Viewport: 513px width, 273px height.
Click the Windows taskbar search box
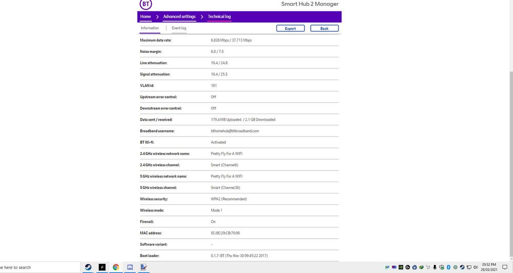pos(39,267)
